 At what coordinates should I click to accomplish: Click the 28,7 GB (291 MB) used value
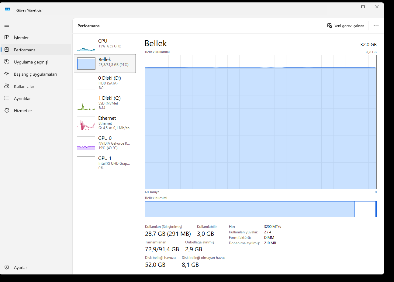[168, 234]
